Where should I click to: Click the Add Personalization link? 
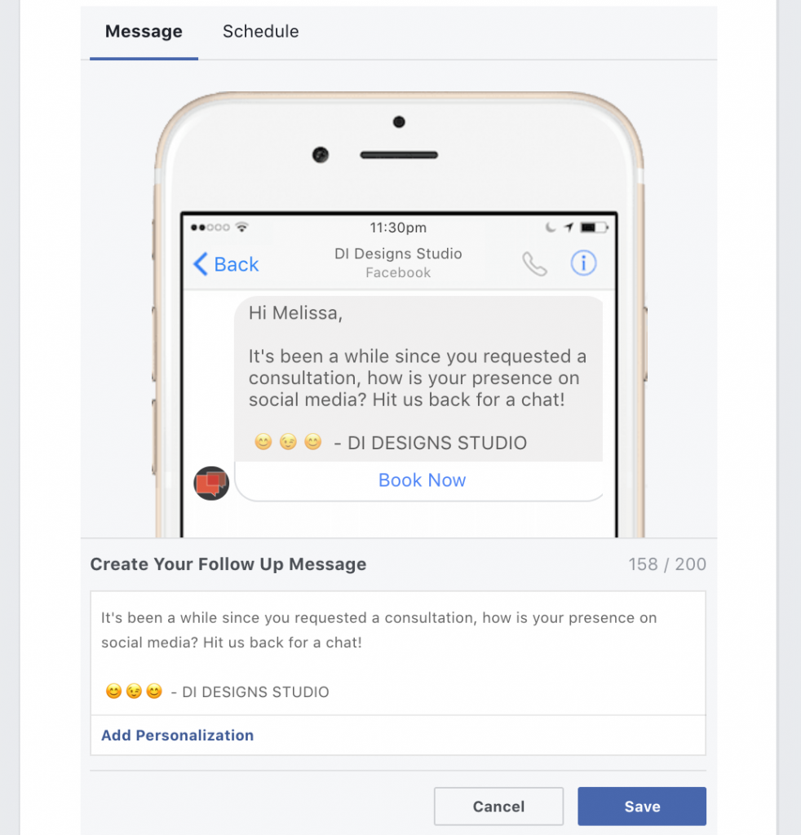tap(177, 736)
